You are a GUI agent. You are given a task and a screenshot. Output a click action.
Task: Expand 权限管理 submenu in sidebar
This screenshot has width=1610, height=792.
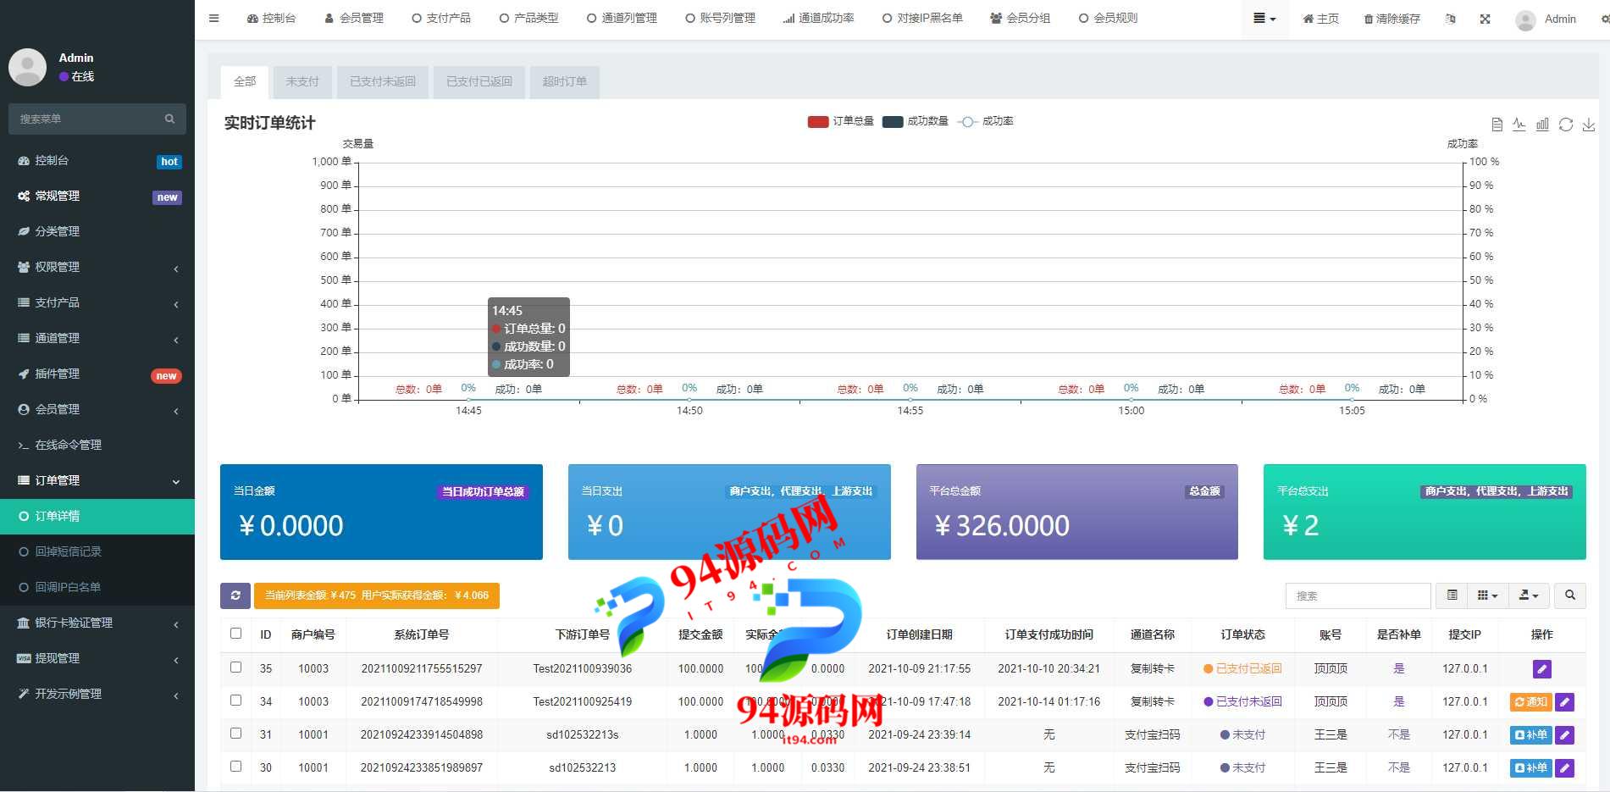pyautogui.click(x=97, y=267)
